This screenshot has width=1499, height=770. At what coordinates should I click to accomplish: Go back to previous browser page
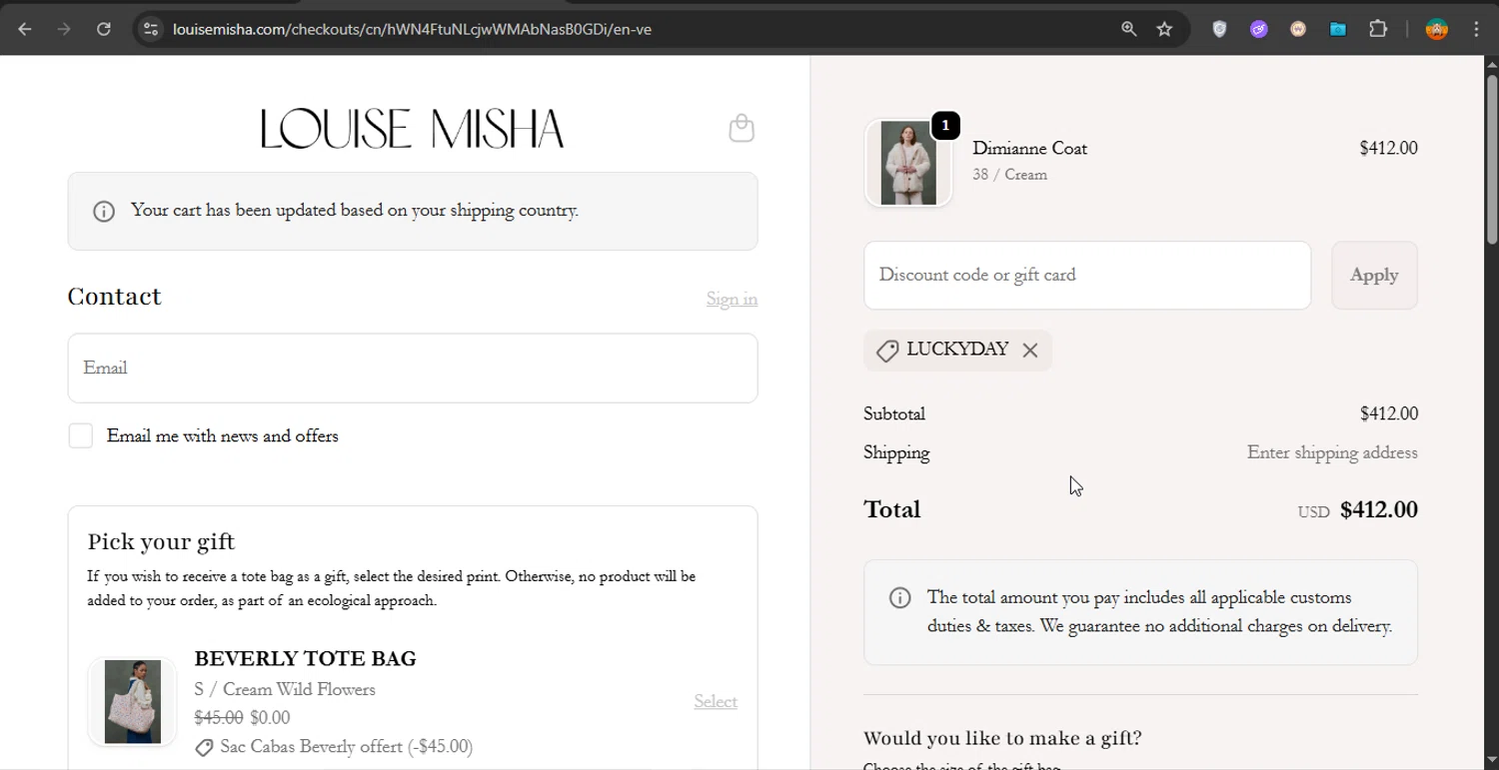(25, 29)
